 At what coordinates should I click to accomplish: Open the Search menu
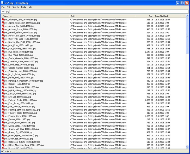16,7
